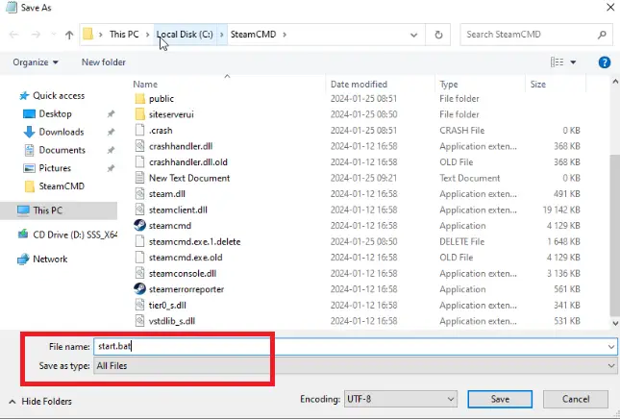Expand the chevron after SteamCMD breadcrumb
This screenshot has width=620, height=420.
285,35
